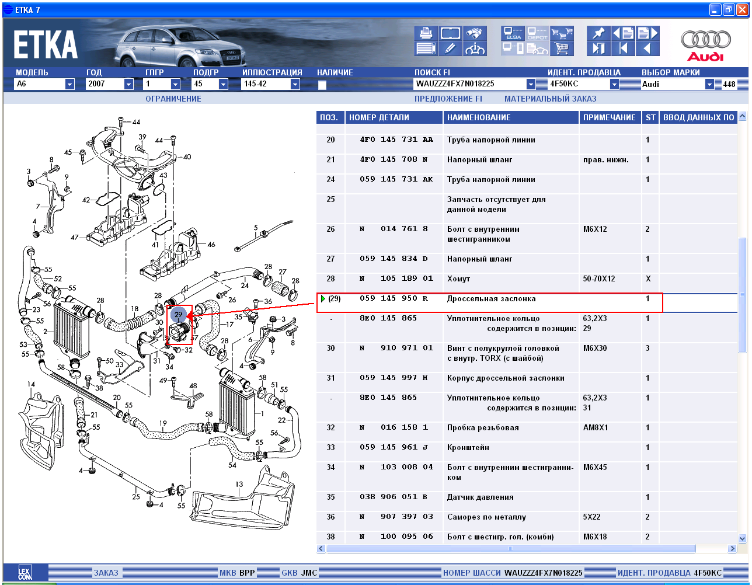Open the ELSA link icon
This screenshot has height=585, width=752.
513,33
